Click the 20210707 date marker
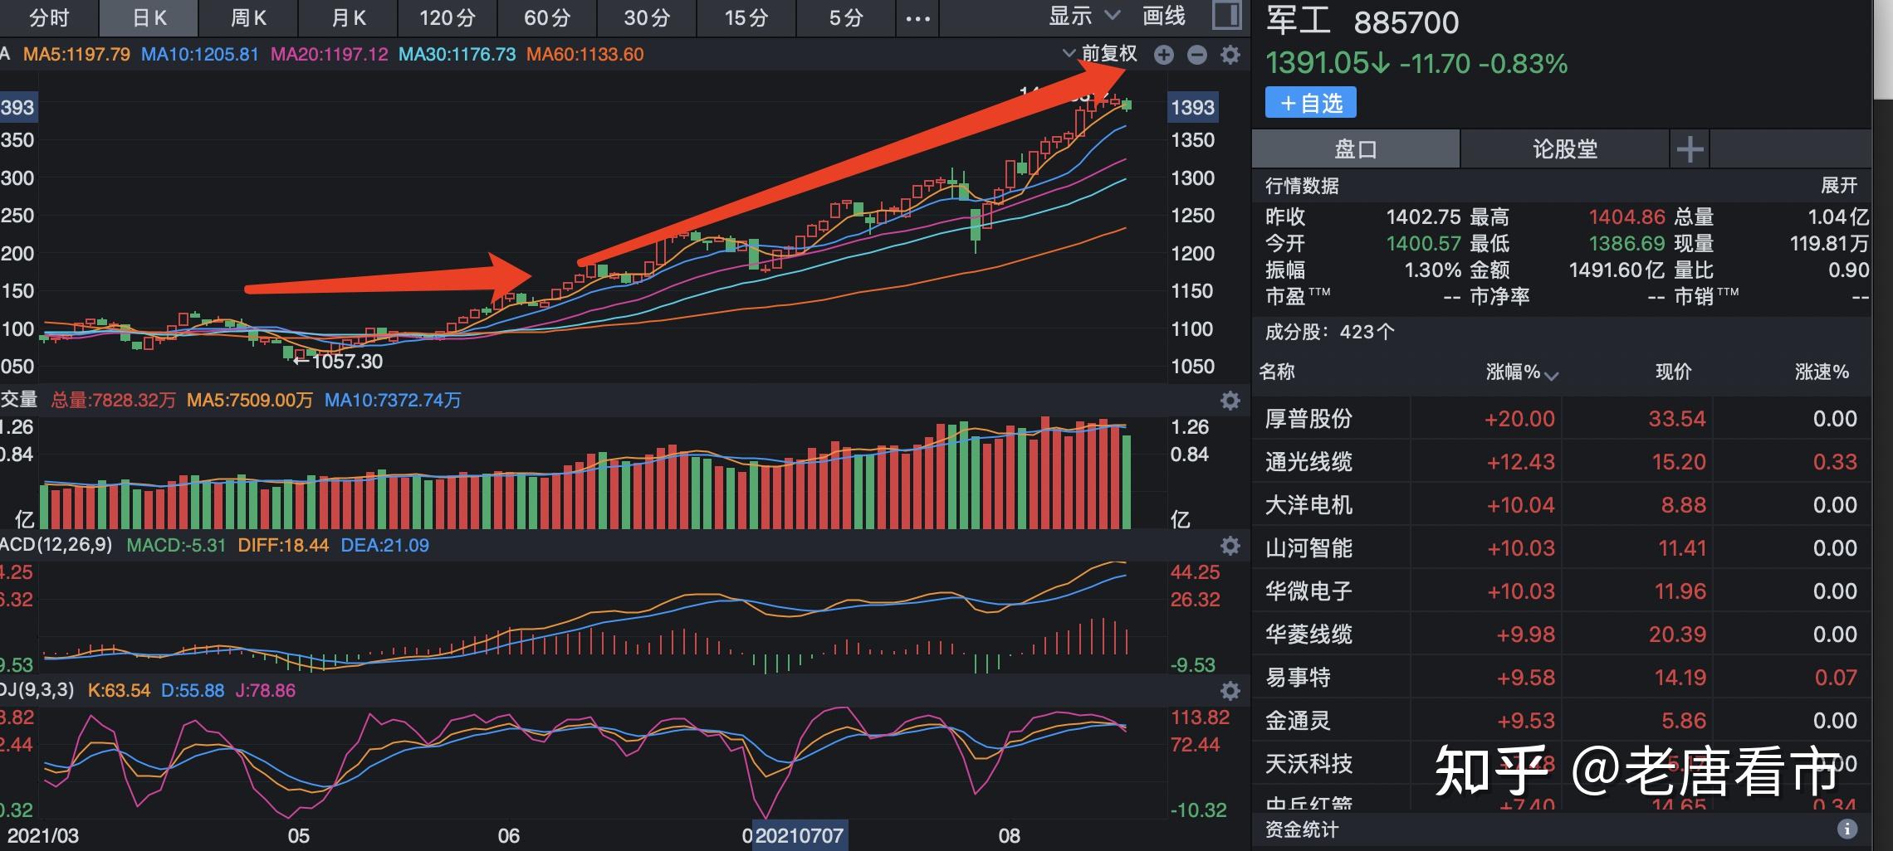Viewport: 1893px width, 851px height. click(x=799, y=835)
